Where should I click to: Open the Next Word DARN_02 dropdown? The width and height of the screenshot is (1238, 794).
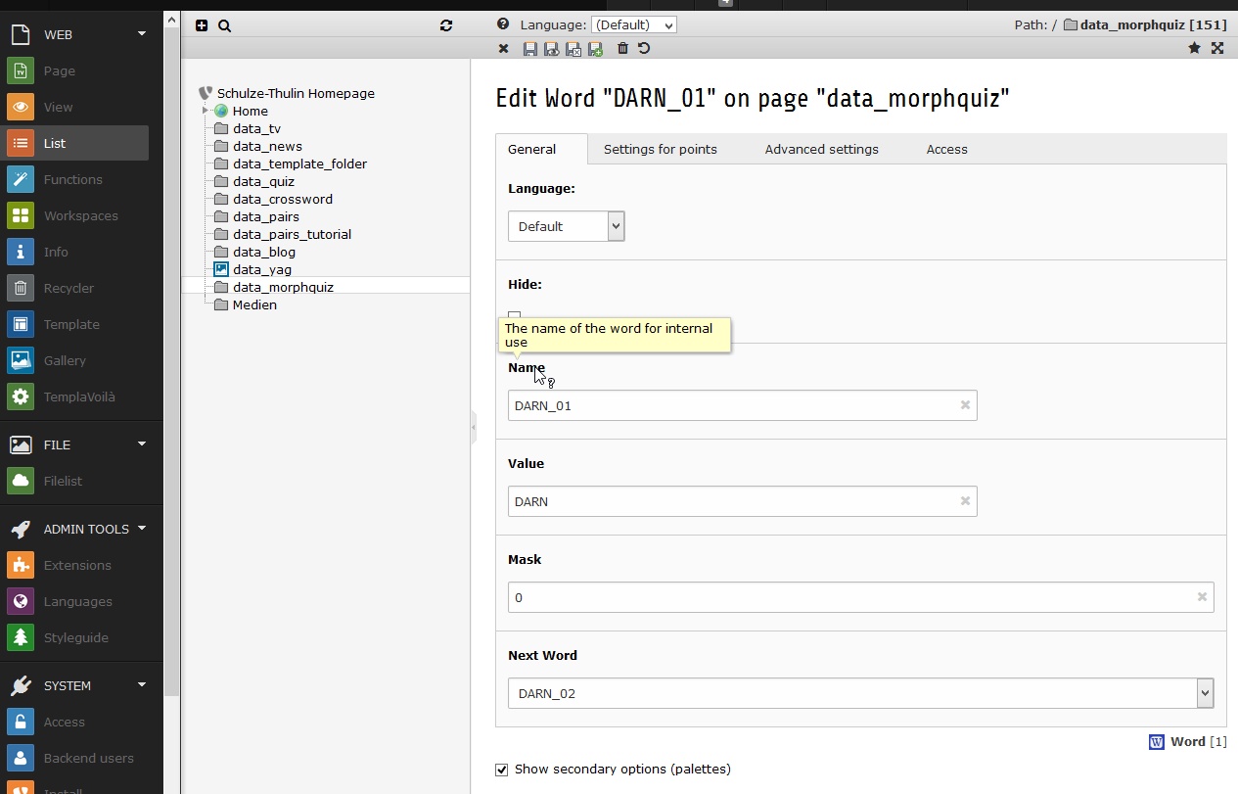(860, 693)
